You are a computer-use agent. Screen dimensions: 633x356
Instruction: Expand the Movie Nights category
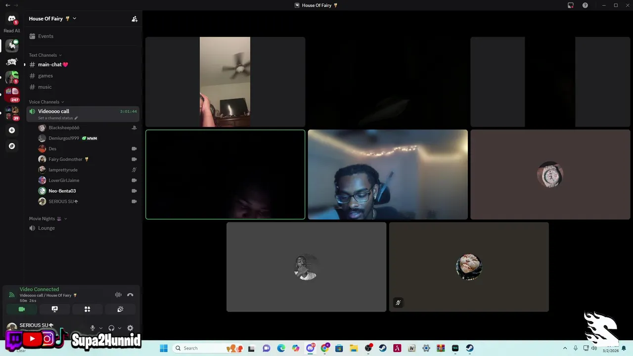point(47,219)
